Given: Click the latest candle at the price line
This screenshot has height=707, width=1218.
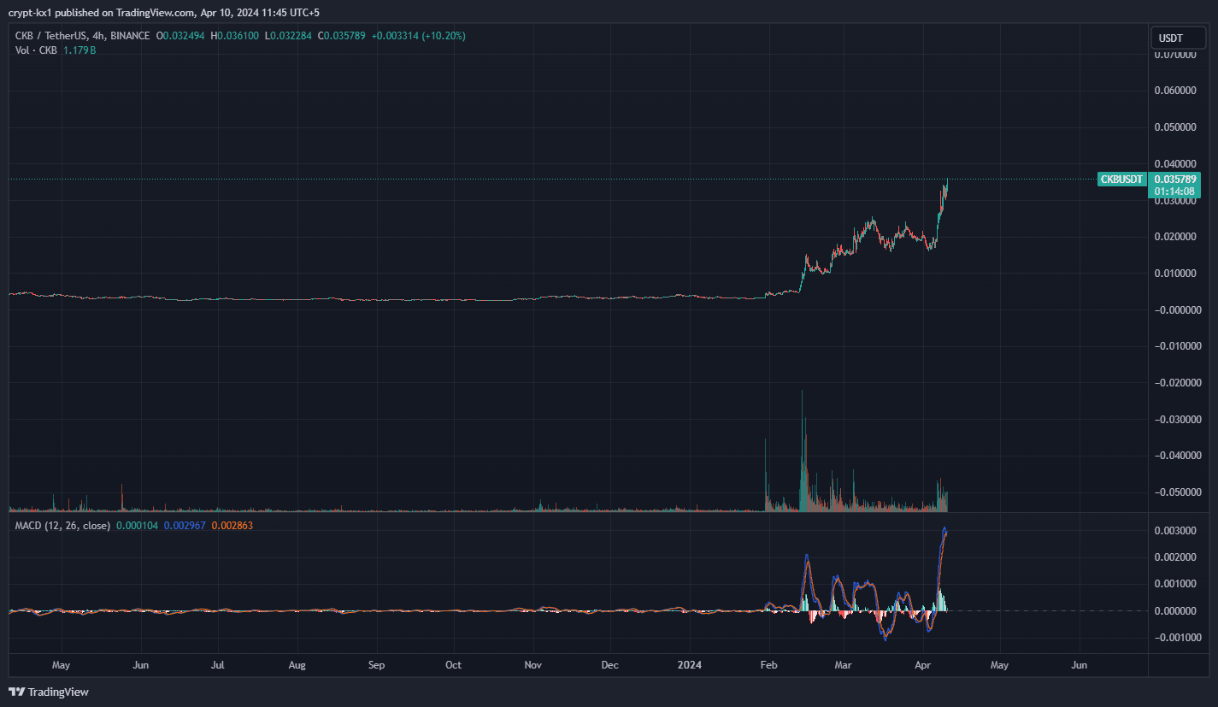Looking at the screenshot, I should coord(947,183).
